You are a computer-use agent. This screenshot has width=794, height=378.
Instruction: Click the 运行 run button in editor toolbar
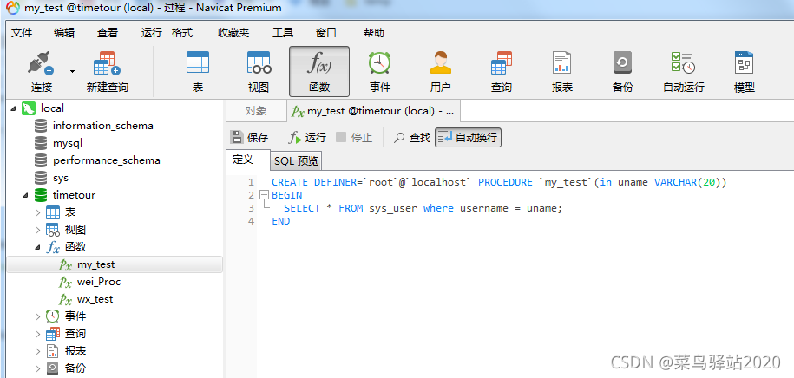coord(307,137)
